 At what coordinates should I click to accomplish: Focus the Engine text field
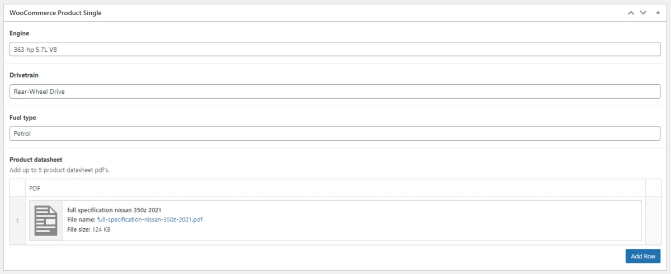(335, 49)
